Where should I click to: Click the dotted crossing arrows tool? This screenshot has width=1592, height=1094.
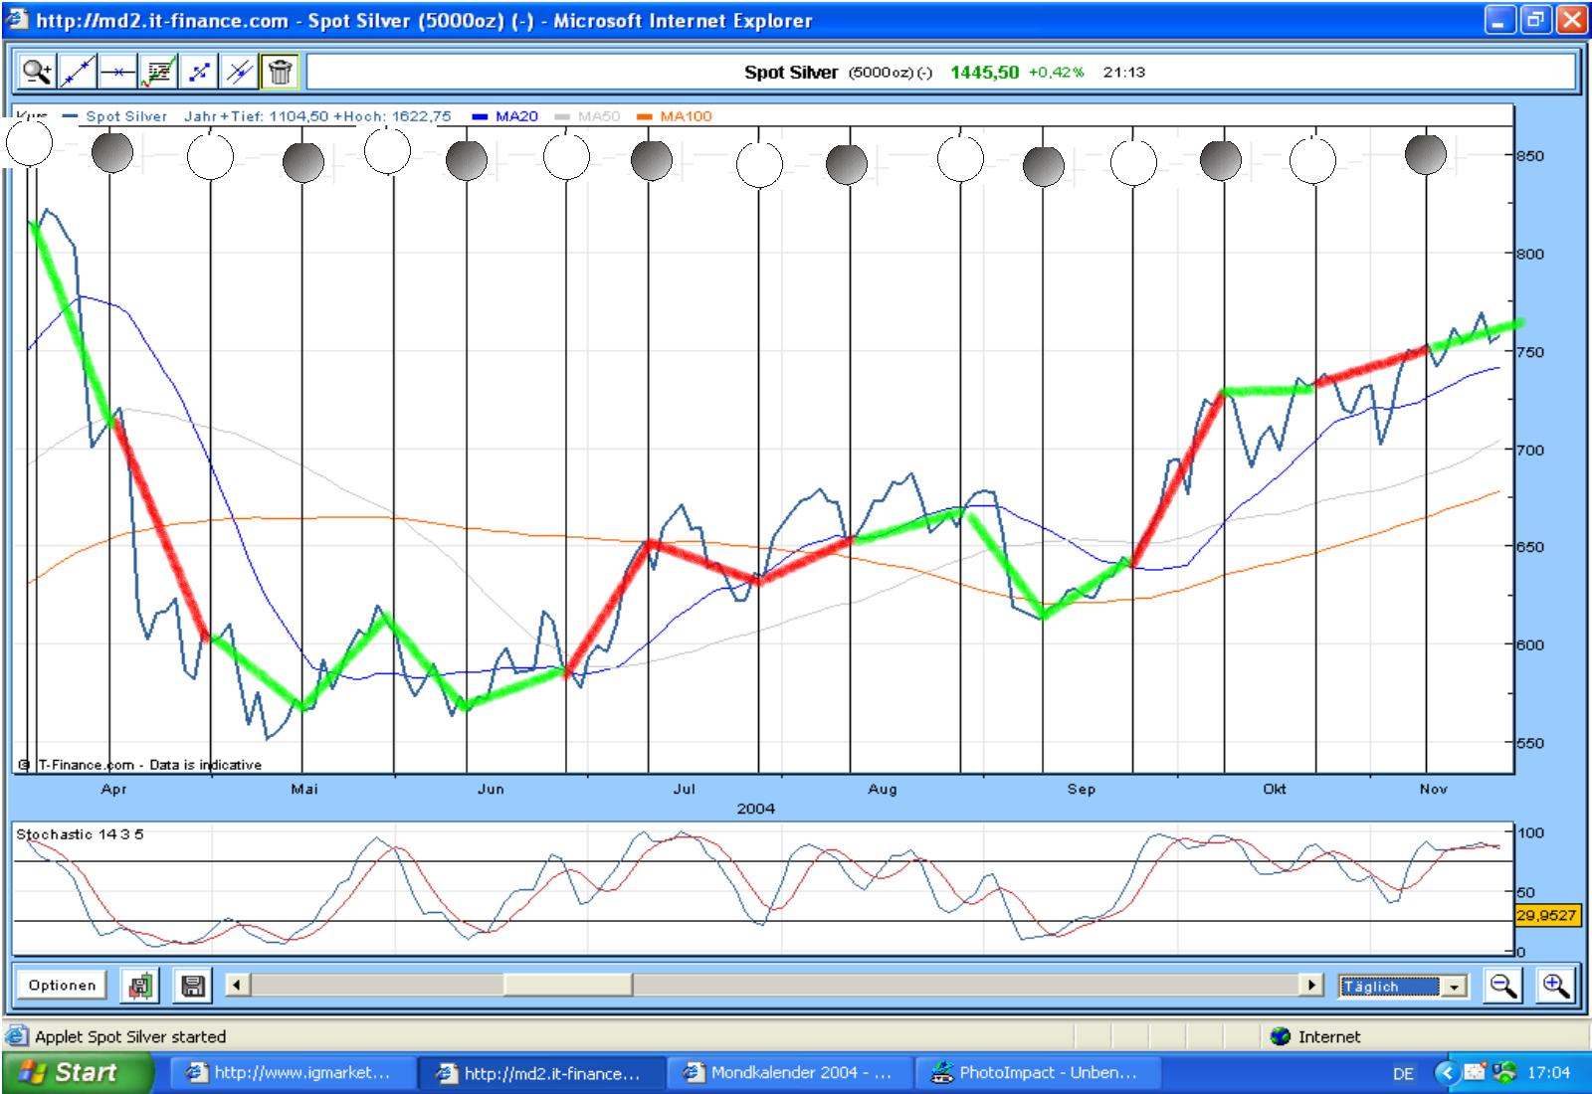(x=200, y=72)
